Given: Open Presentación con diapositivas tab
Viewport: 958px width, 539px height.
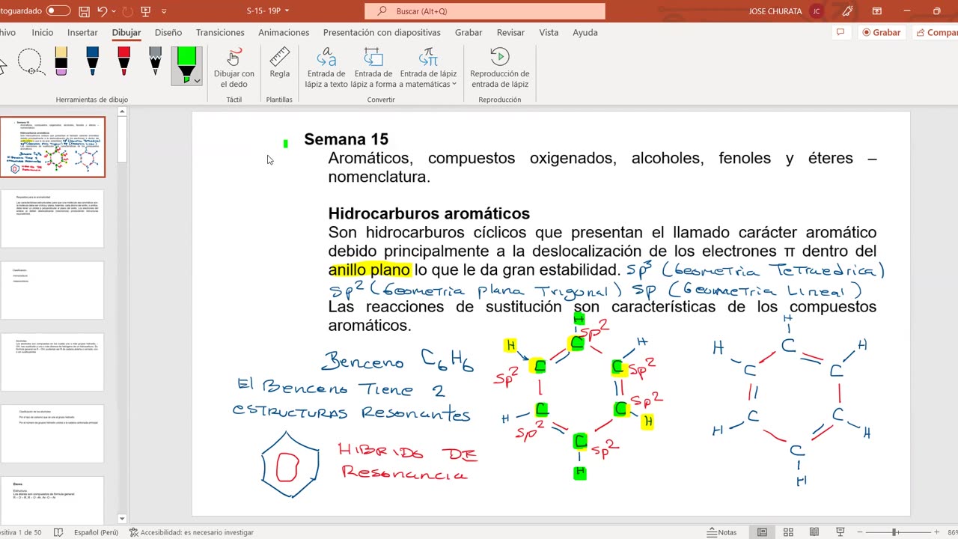Looking at the screenshot, I should pyautogui.click(x=382, y=33).
